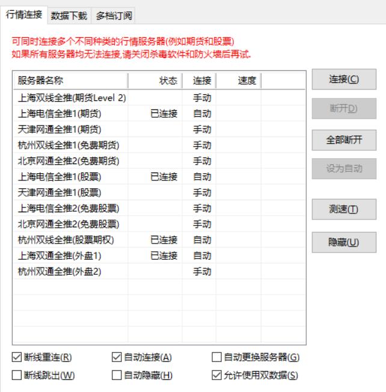The image size is (386, 392).
Task: Click the 速度 column header
Action: pos(239,81)
